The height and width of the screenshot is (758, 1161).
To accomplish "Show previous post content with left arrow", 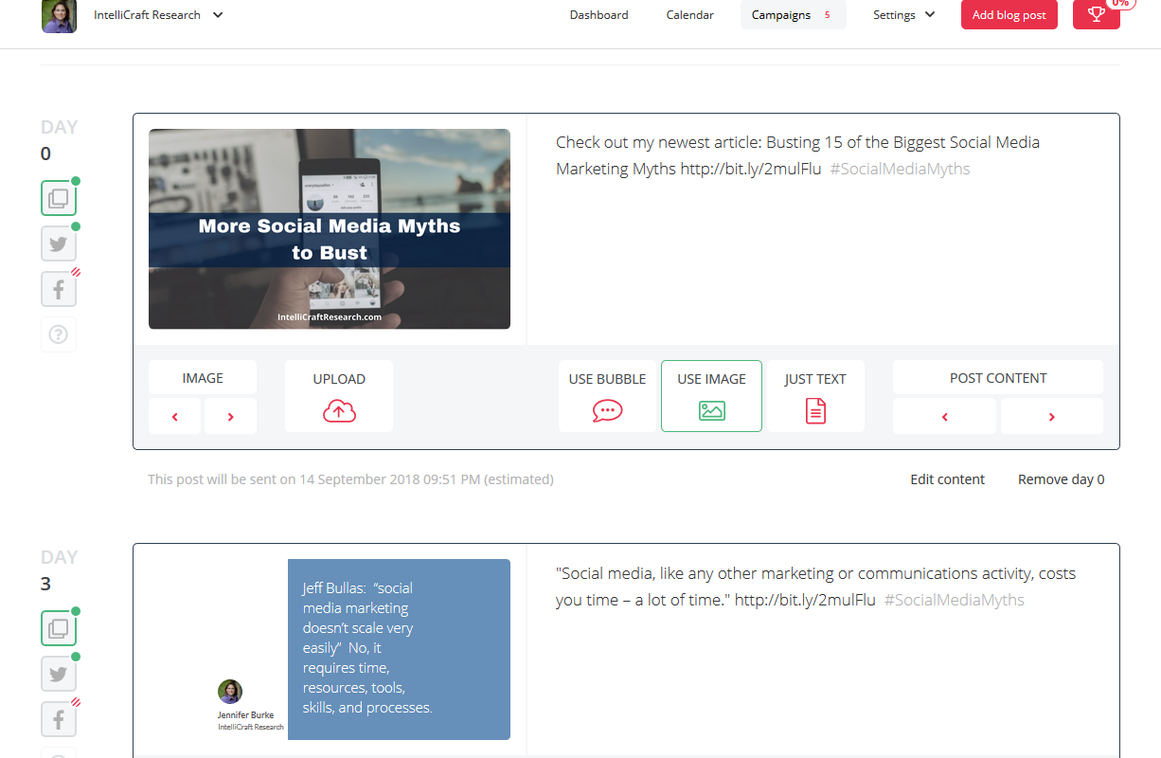I will [x=944, y=417].
